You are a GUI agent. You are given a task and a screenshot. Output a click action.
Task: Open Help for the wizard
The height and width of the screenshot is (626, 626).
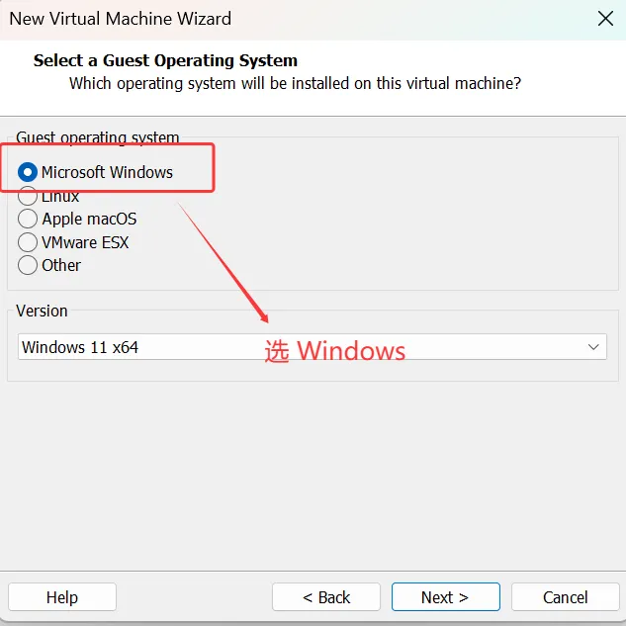[x=62, y=597]
